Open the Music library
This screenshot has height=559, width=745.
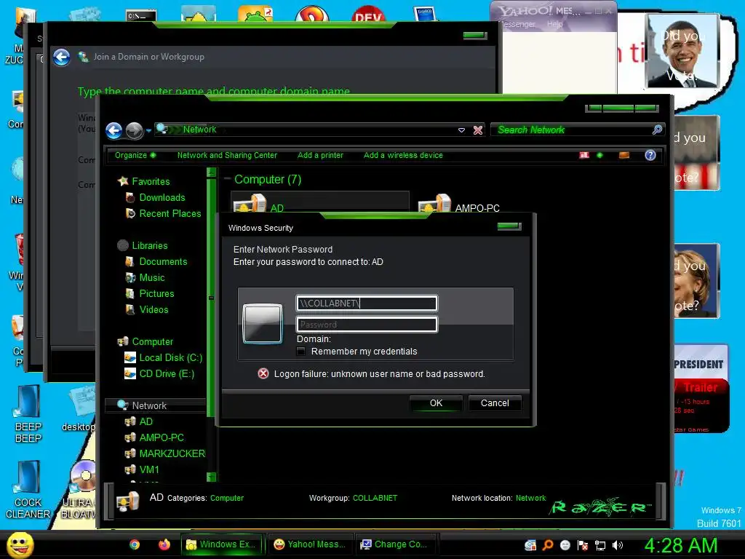151,277
